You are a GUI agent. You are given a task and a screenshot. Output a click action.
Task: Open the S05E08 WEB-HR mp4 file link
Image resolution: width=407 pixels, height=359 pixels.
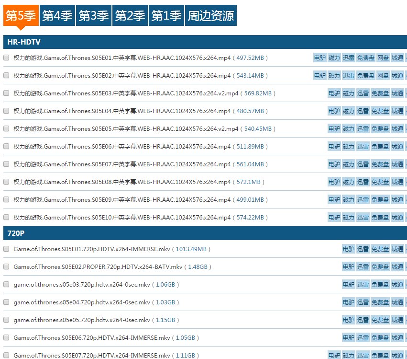122,182
